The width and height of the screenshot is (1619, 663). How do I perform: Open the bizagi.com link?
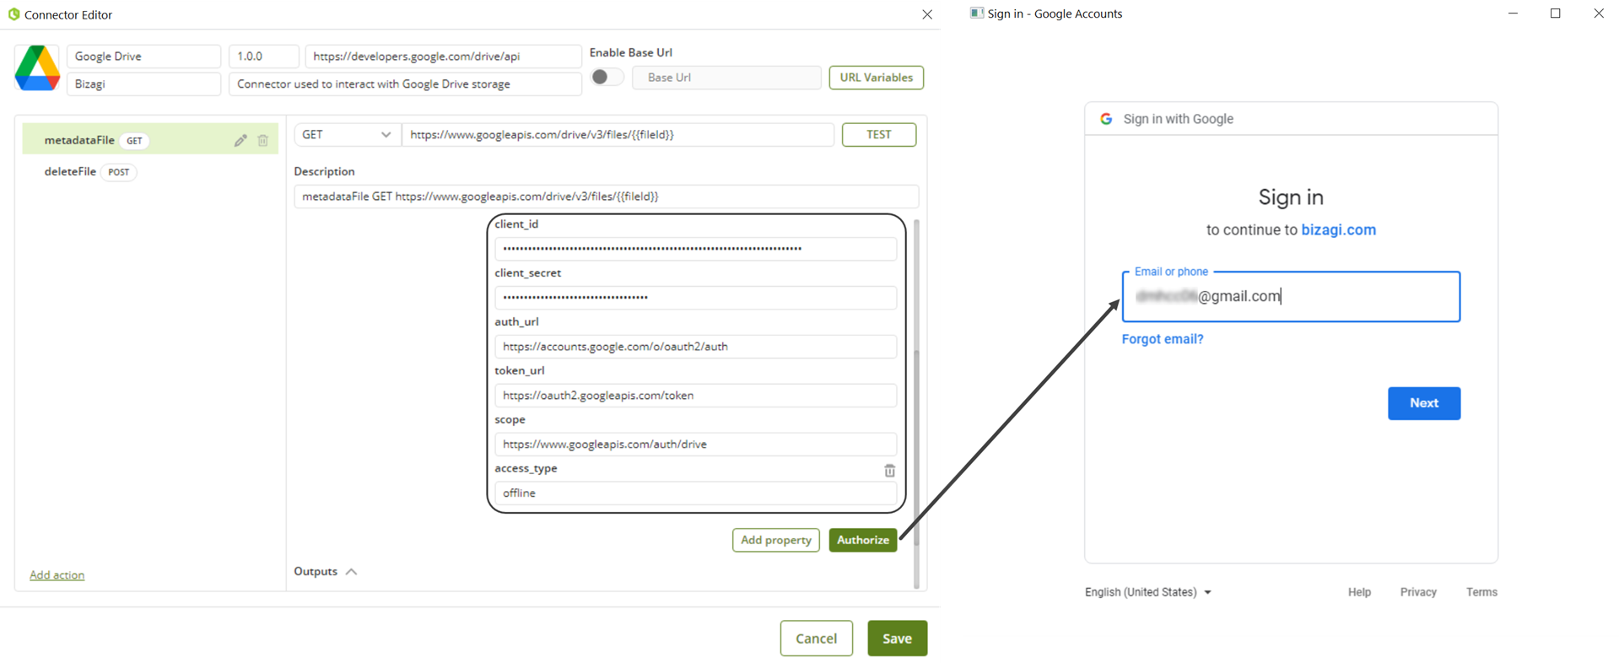[1338, 230]
